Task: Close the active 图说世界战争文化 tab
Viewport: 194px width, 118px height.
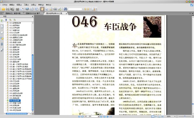Action: tap(66, 14)
